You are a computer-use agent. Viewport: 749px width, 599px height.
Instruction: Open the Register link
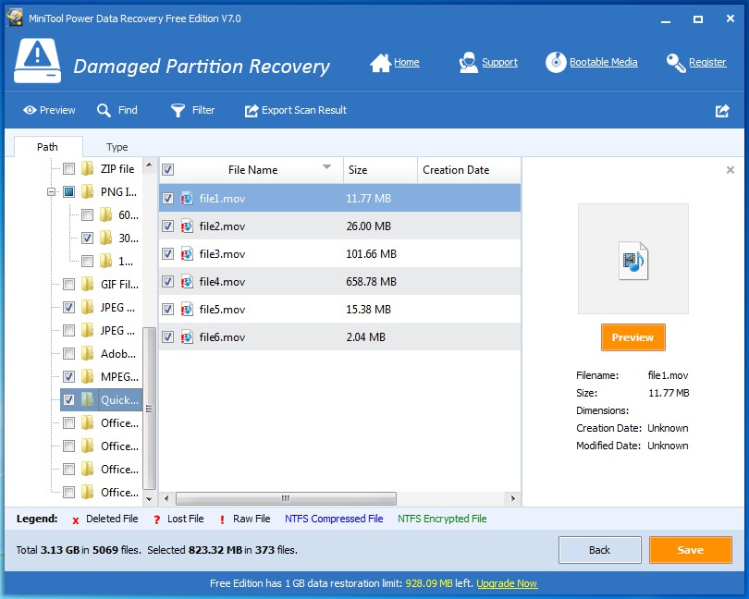(707, 62)
